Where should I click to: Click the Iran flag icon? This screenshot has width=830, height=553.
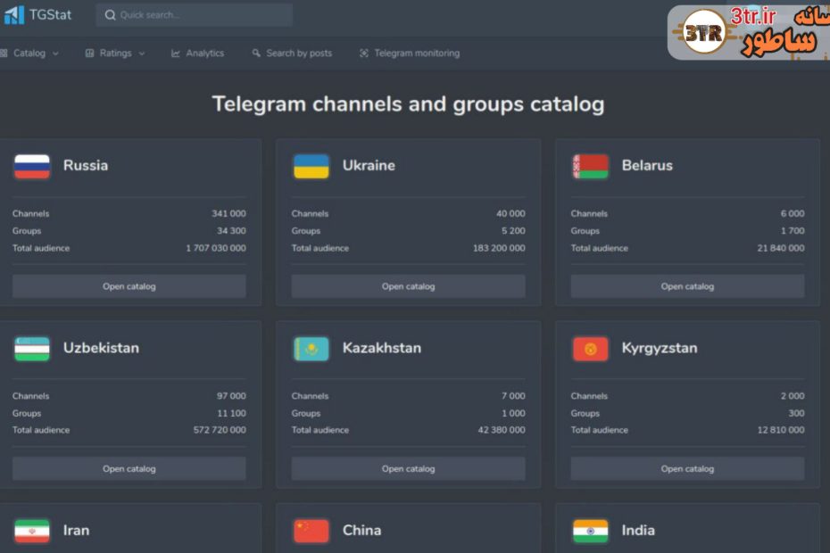32,531
